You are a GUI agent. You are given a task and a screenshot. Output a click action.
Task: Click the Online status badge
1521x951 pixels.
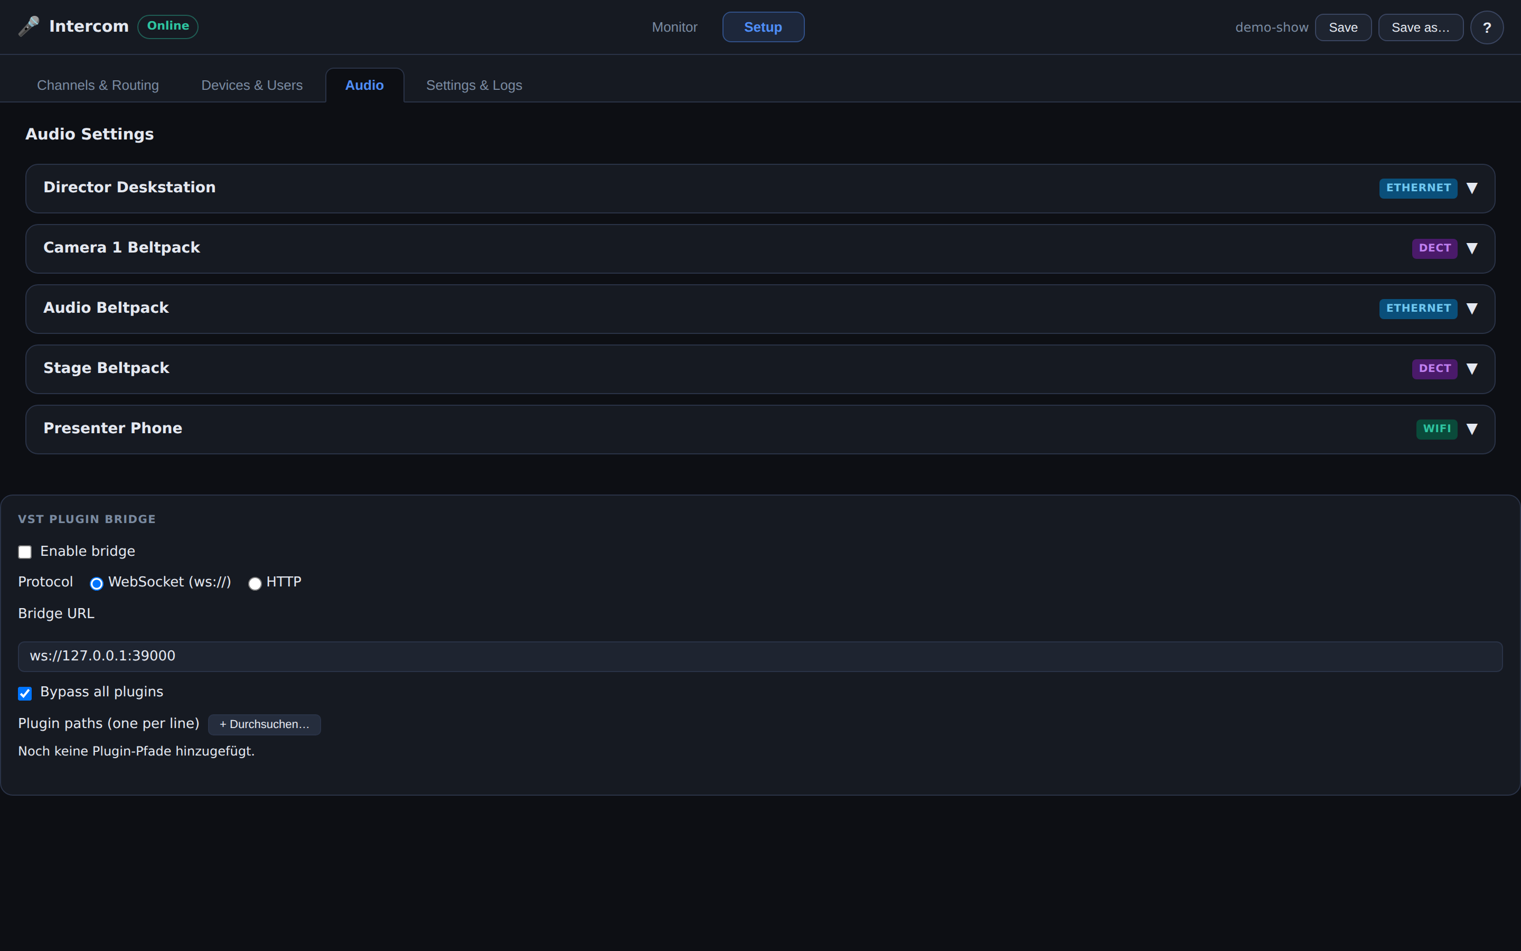(168, 26)
